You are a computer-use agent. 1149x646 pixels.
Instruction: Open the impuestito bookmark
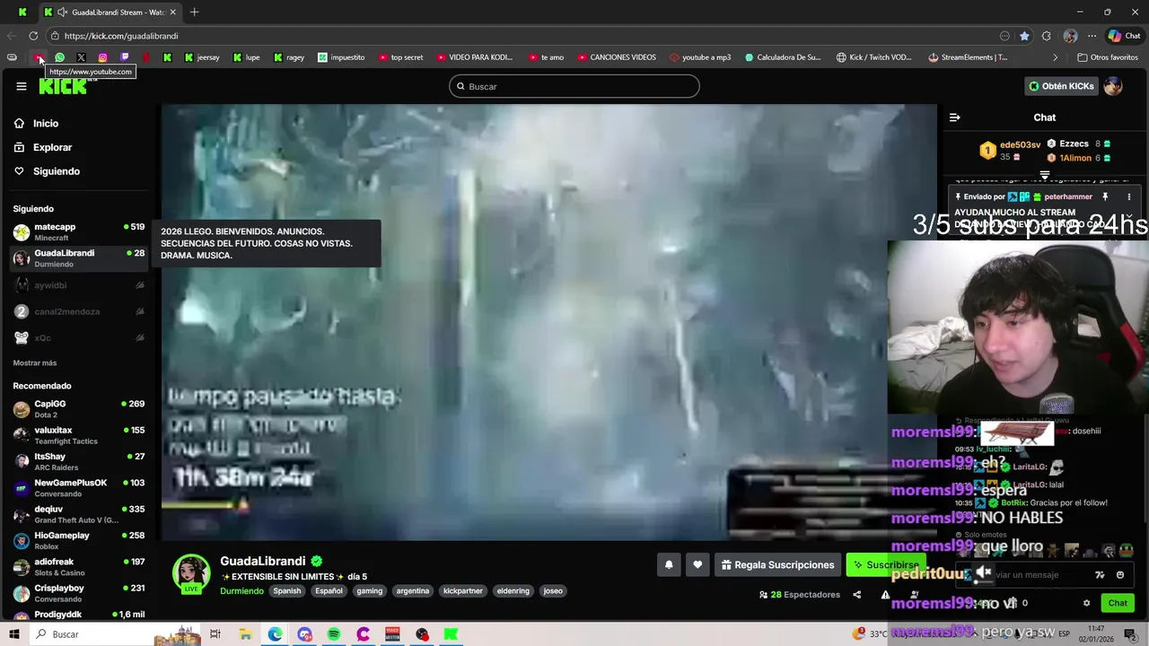coord(340,57)
